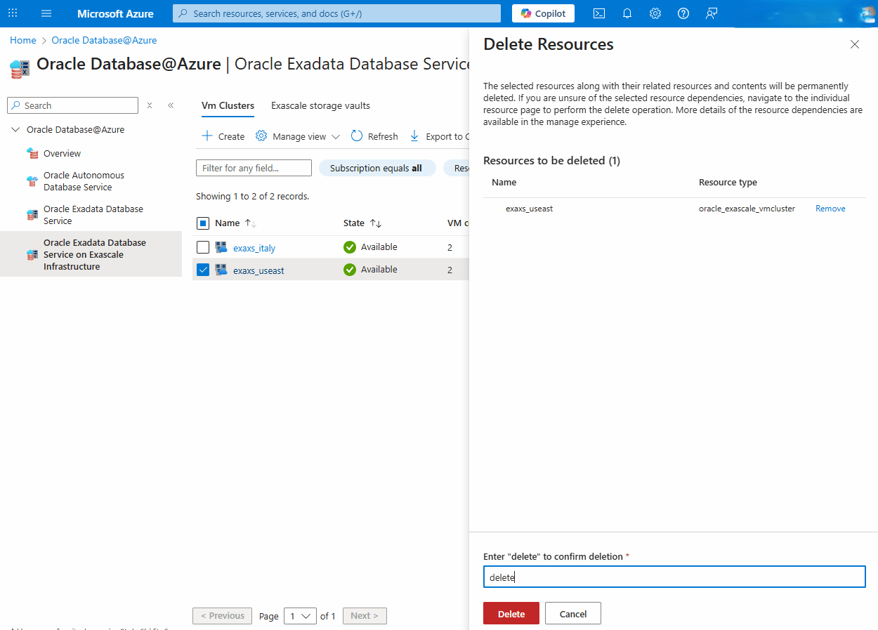Click the red Delete button
Screen dimensions: 878x630
click(511, 612)
